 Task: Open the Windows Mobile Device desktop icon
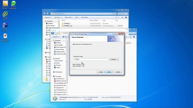[x=14, y=5]
